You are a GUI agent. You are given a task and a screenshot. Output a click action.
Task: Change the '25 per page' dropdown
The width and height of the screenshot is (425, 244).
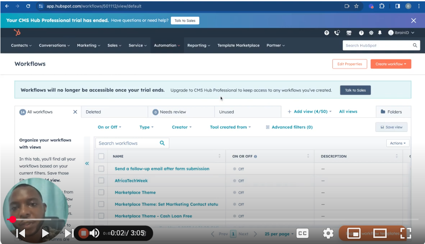pos(279,234)
